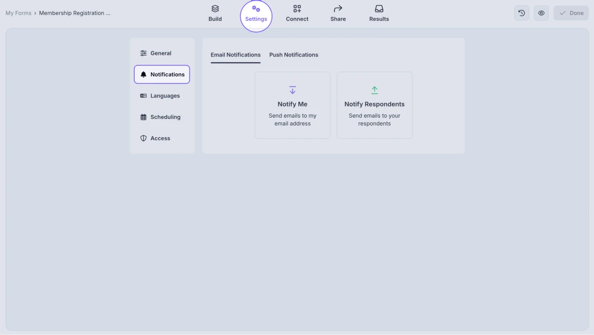Select the Email Notifications tab

235,55
